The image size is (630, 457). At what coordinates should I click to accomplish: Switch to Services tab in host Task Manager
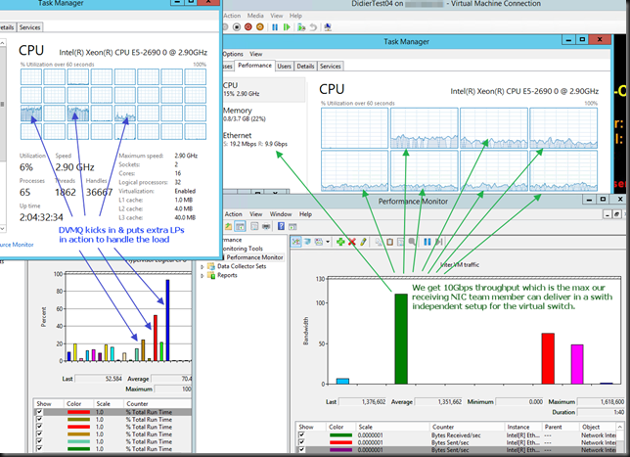[29, 27]
